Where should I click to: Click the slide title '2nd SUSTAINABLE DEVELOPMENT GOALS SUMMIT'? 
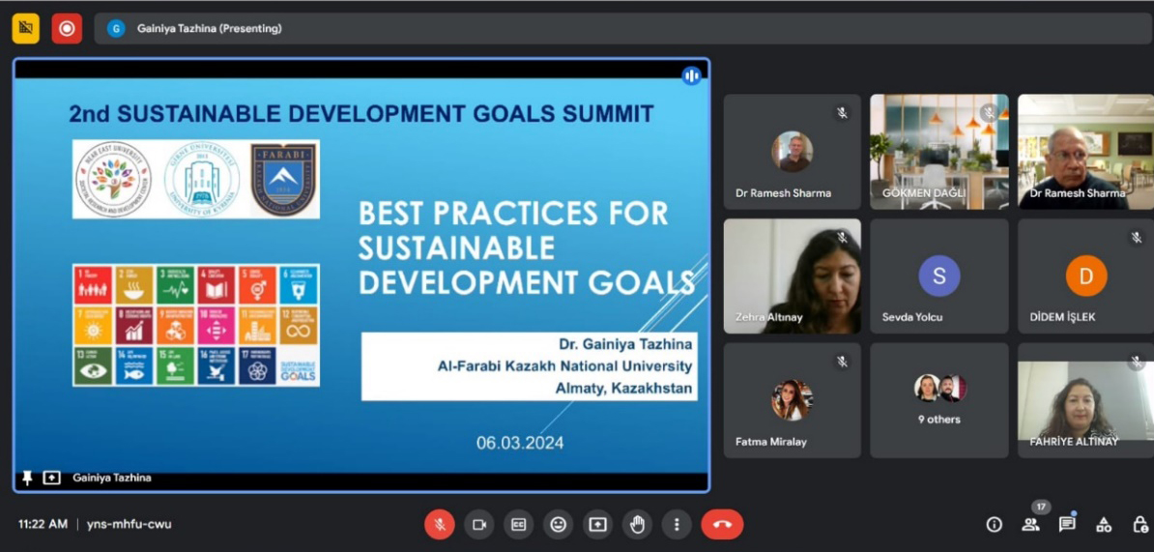pos(361,113)
